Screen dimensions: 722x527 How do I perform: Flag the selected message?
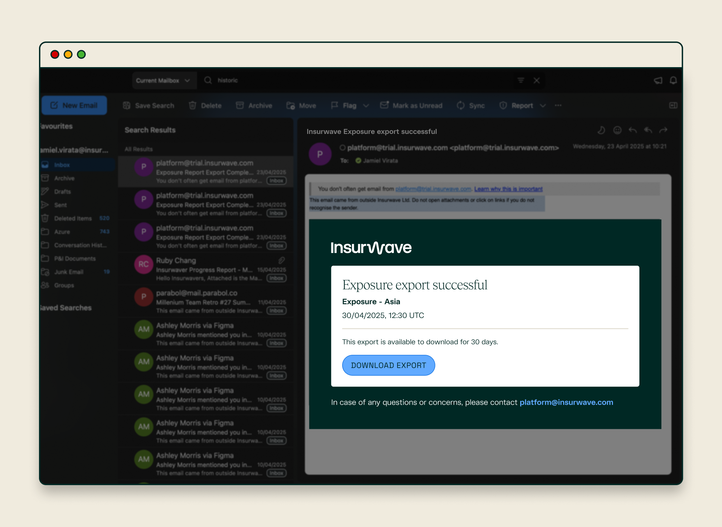point(344,105)
